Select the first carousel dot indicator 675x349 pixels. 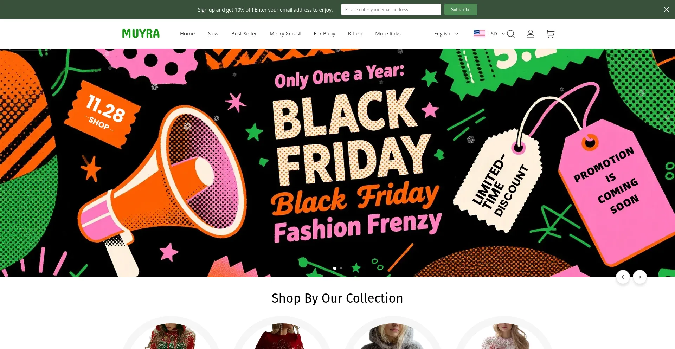[335, 268]
